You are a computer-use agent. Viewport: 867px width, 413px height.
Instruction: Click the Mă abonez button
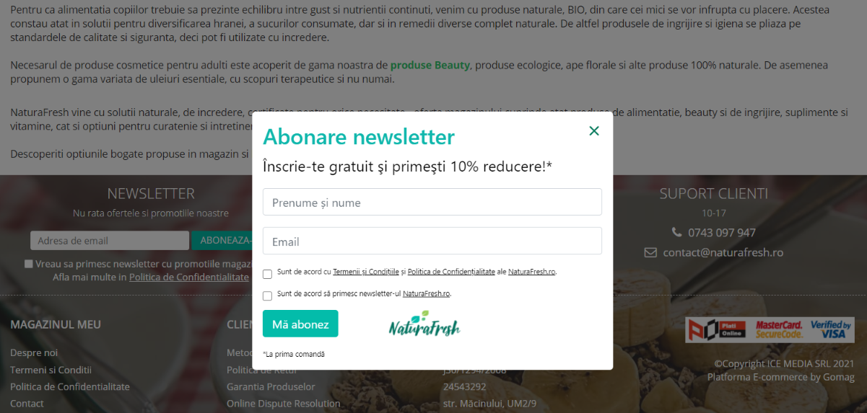[x=300, y=324]
